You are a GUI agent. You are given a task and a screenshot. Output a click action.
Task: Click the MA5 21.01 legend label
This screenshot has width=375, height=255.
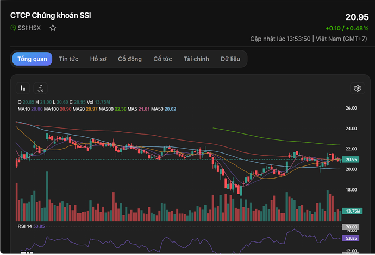pos(139,109)
